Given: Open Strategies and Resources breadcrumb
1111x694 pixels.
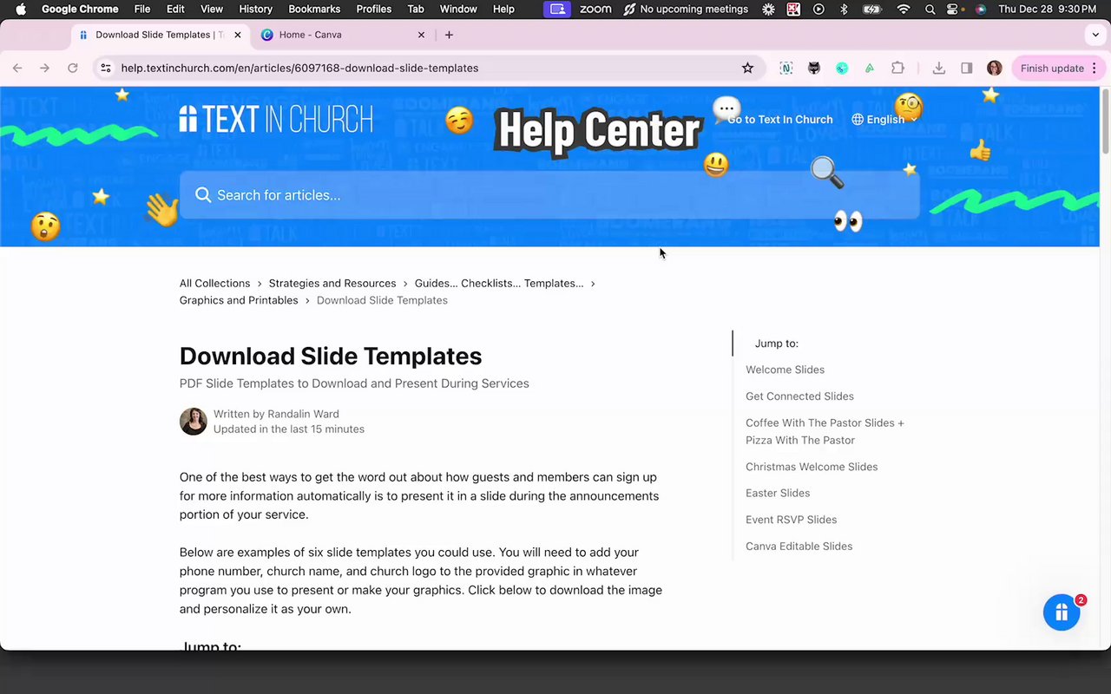Looking at the screenshot, I should pos(332,284).
